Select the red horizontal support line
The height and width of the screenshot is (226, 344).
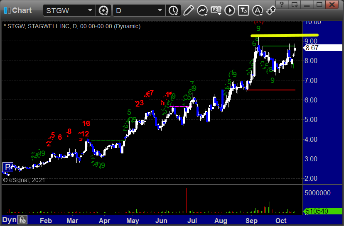click(x=271, y=90)
